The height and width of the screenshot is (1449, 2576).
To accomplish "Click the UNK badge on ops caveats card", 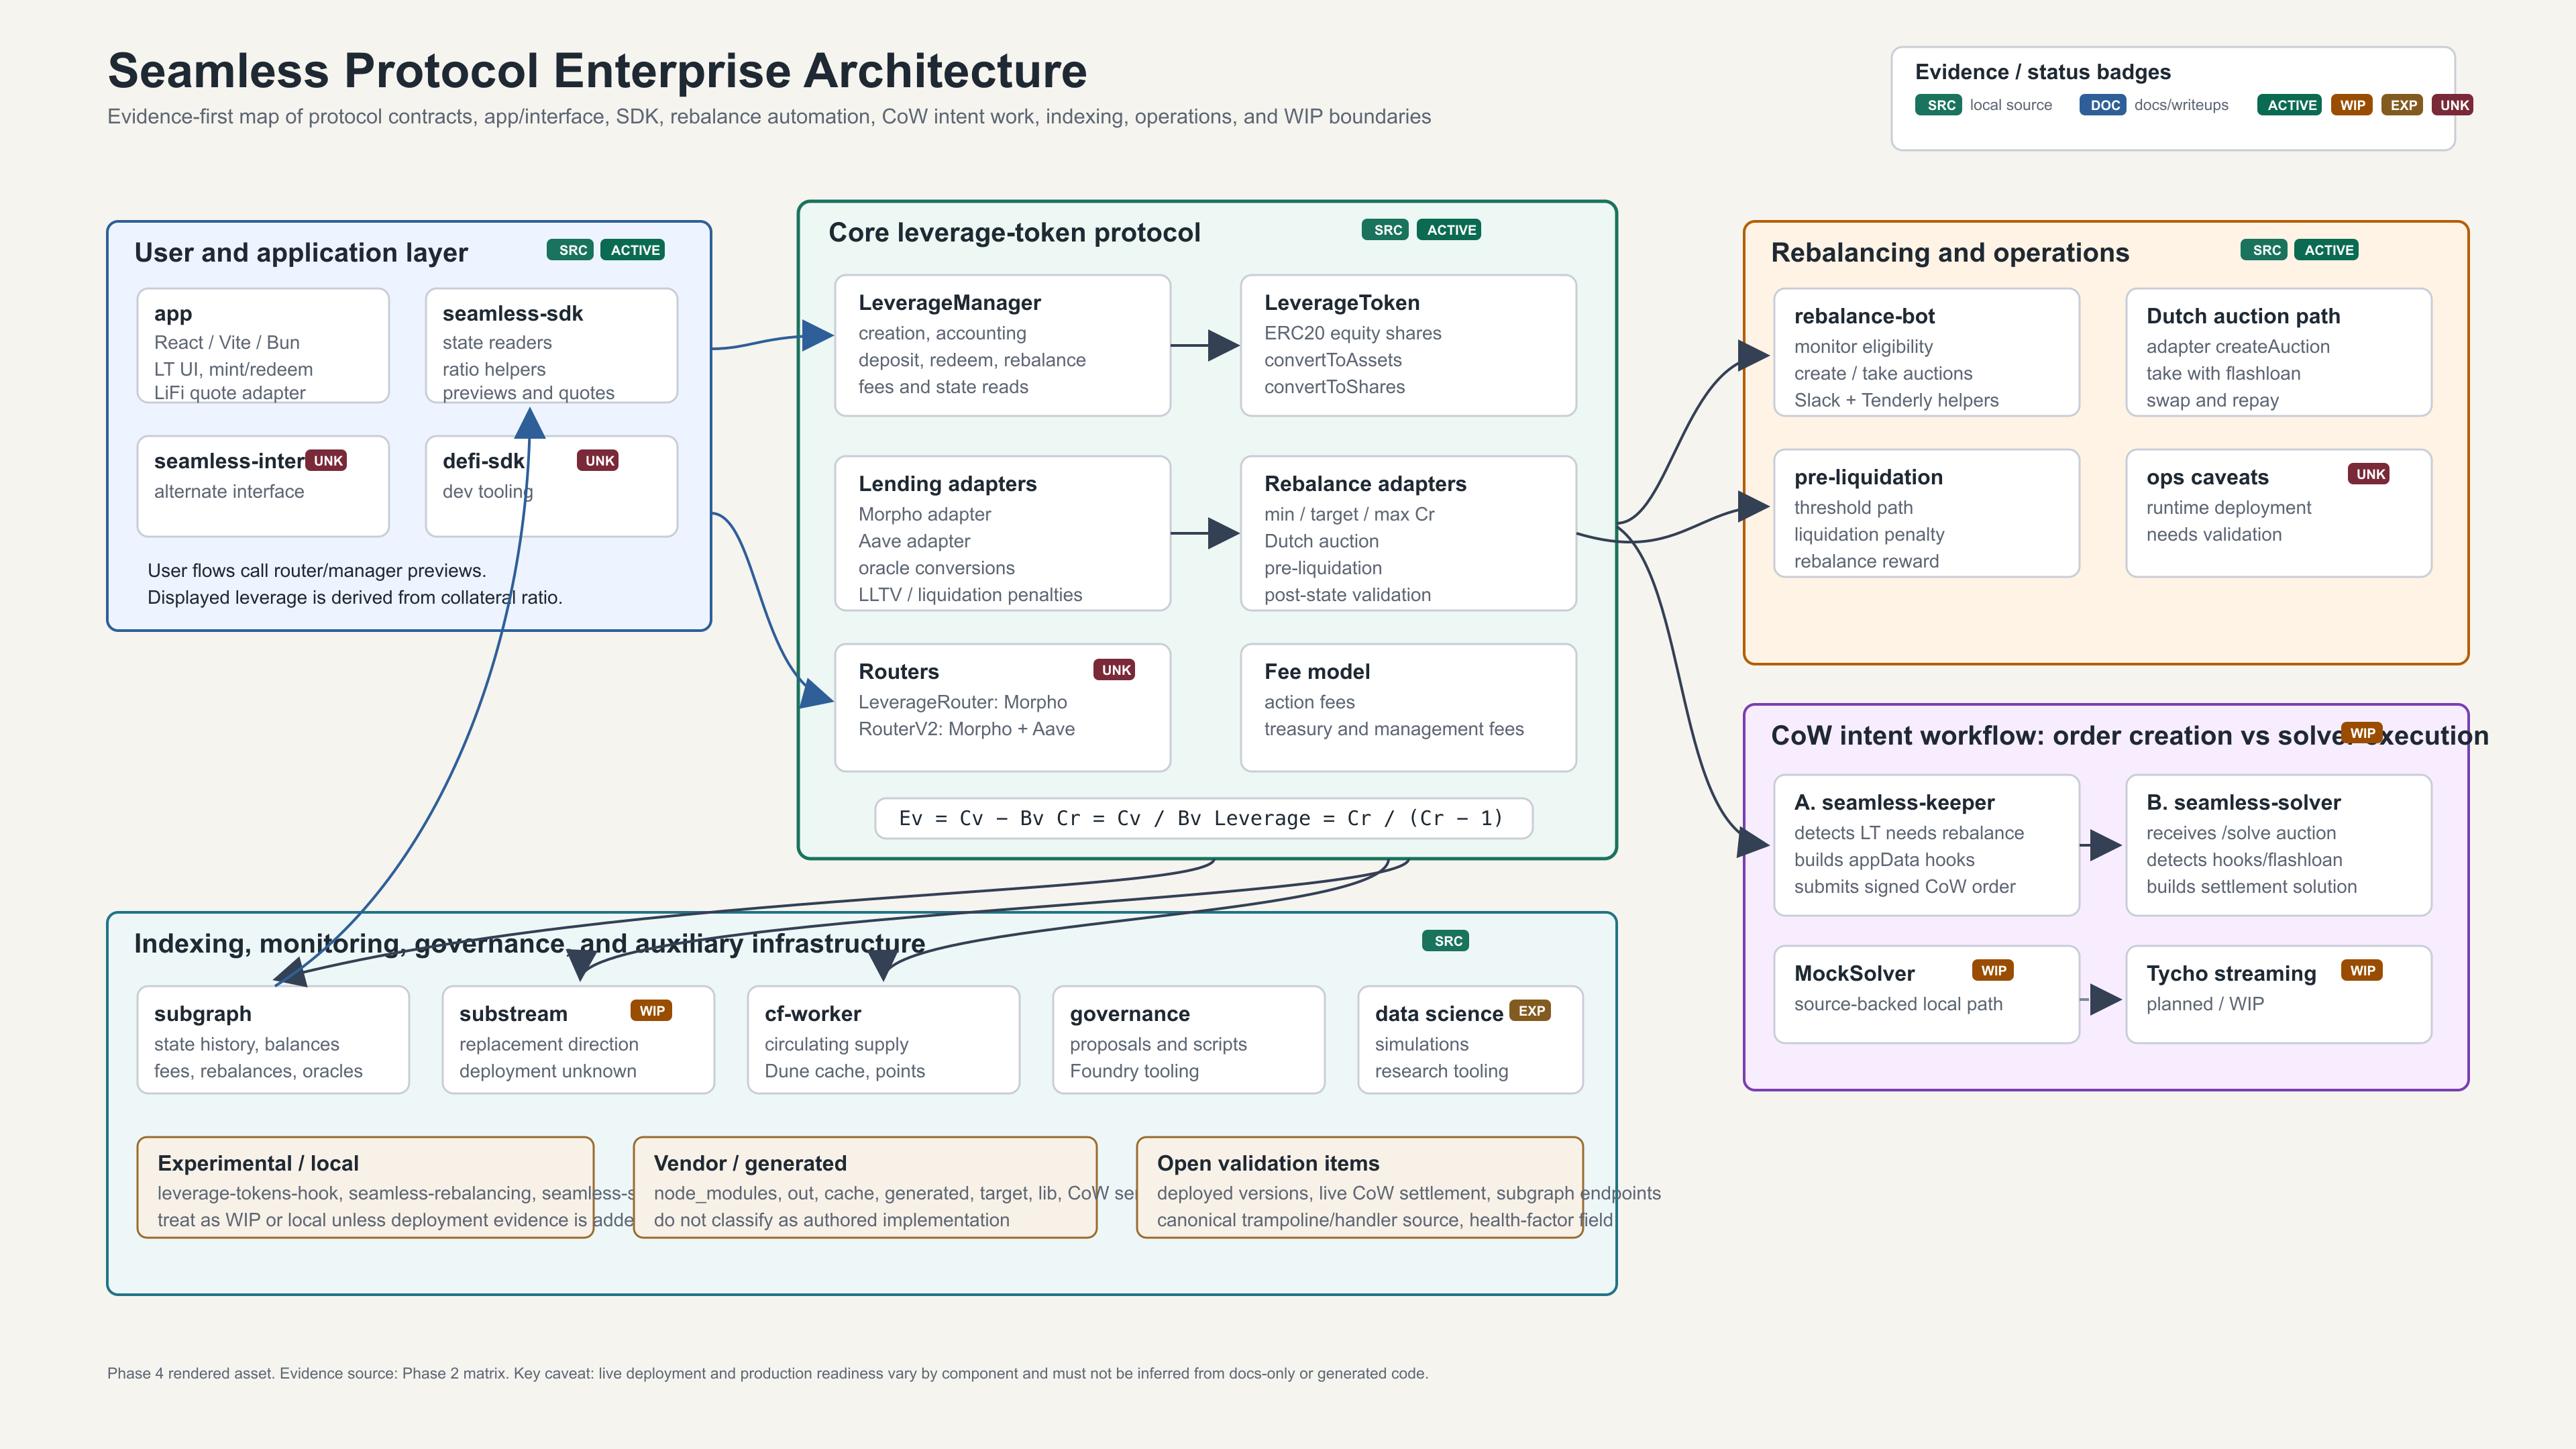I will click(2369, 474).
